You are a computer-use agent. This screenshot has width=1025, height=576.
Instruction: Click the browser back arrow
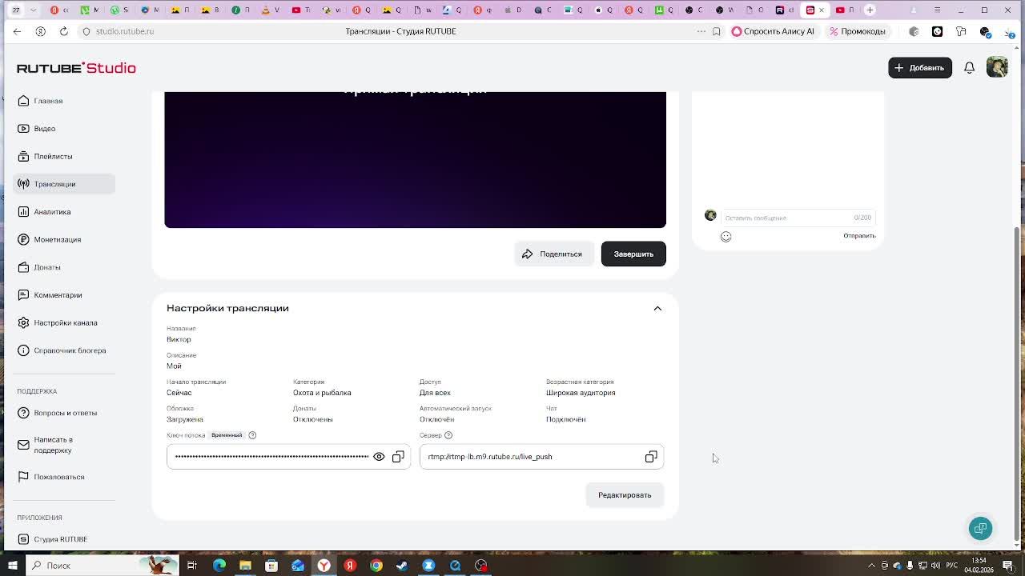[x=17, y=31]
